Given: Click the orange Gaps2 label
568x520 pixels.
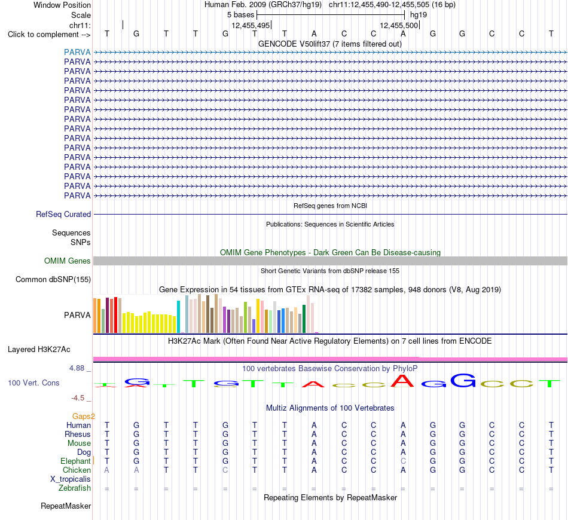Looking at the screenshot, I should (x=83, y=417).
